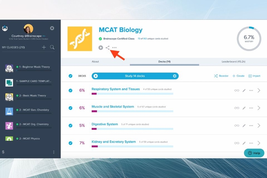Toggle the select-all DECKS checkbox
The height and width of the screenshot is (178, 267).
pyautogui.click(x=70, y=76)
